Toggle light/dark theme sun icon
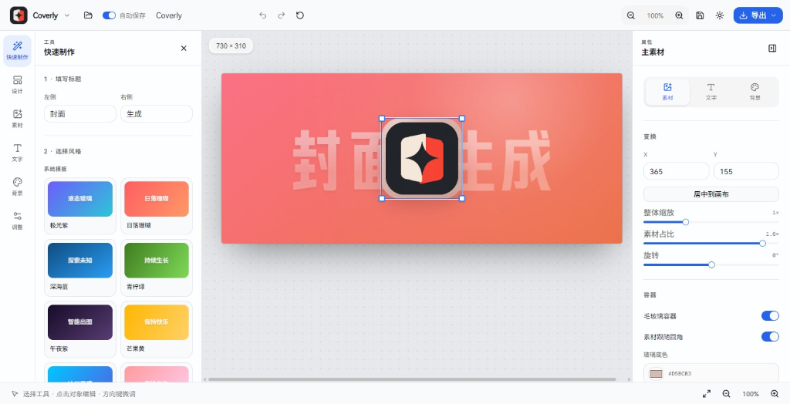 720,15
